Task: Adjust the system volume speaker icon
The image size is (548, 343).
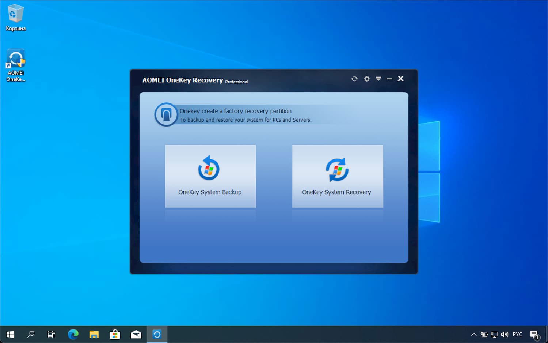Action: 505,334
